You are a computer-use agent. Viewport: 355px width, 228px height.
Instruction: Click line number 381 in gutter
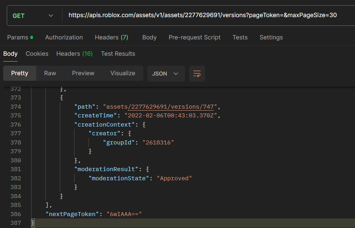click(x=16, y=169)
